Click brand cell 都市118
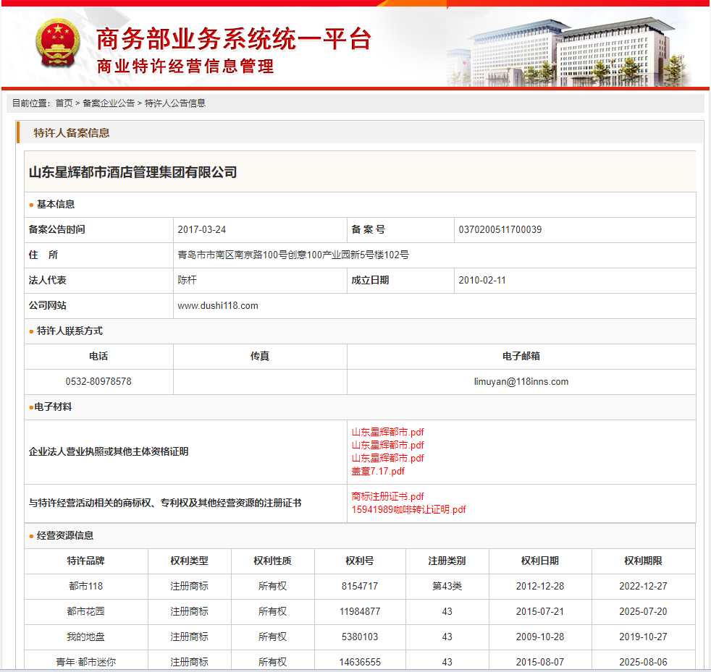Screen dimensions: 711x672 [x=86, y=587]
